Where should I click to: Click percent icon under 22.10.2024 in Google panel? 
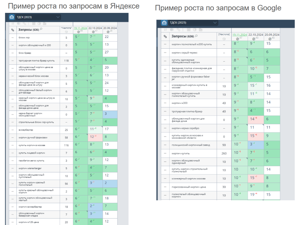pos(254,39)
